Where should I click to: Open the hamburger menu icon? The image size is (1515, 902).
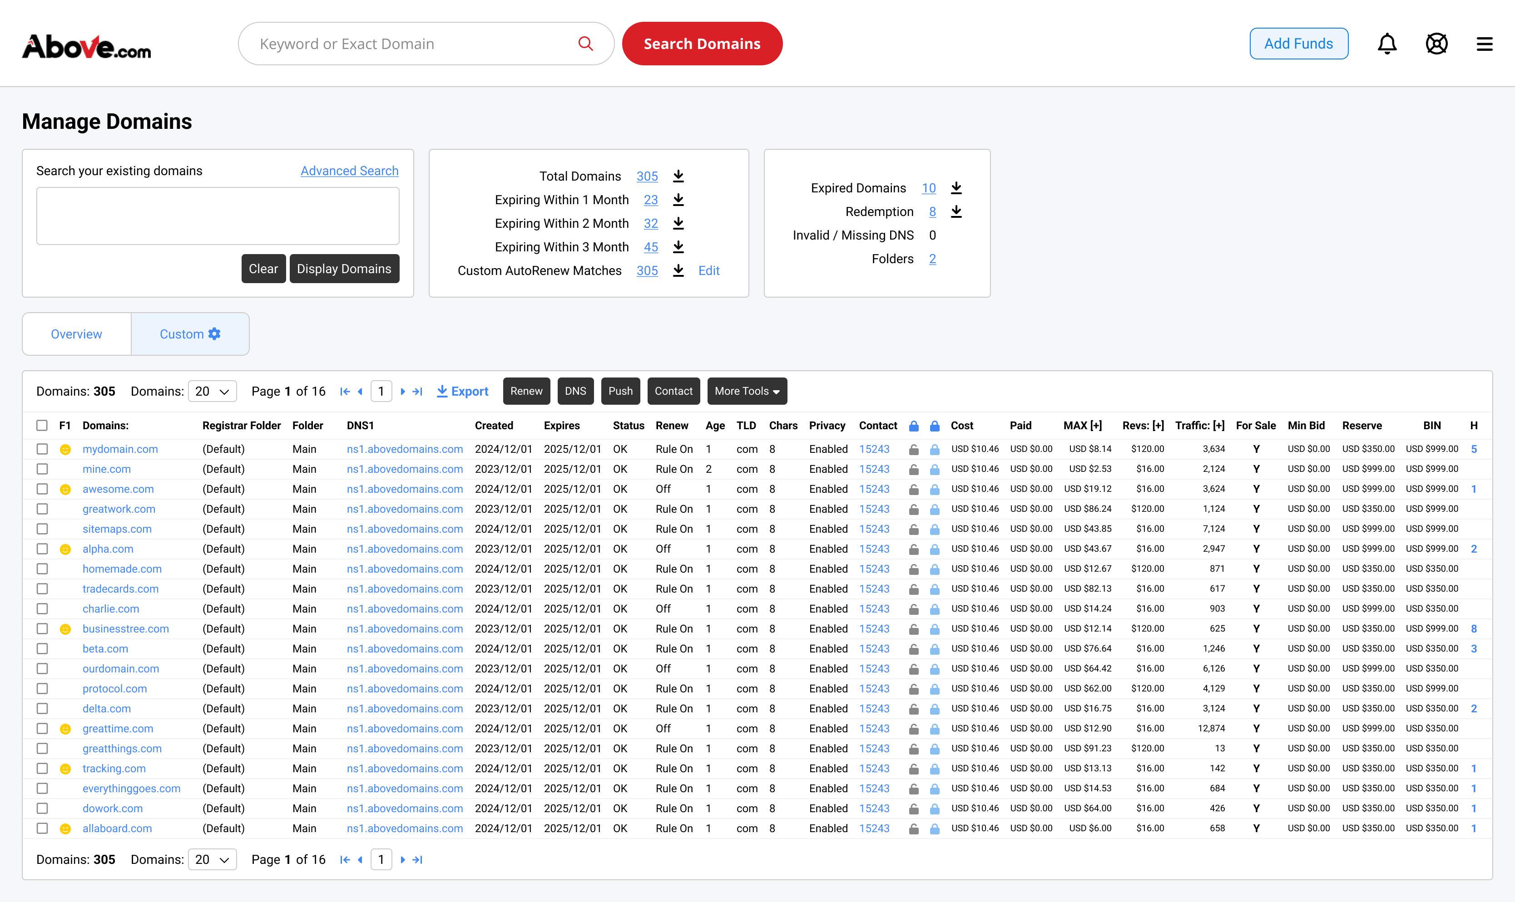pyautogui.click(x=1484, y=44)
